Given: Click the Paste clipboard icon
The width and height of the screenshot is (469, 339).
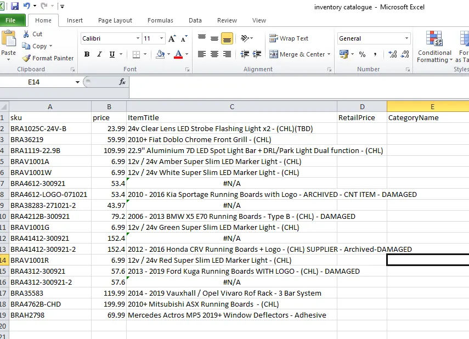Looking at the screenshot, I should point(9,39).
